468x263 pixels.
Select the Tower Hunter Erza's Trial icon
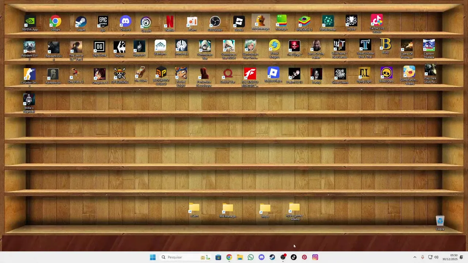(365, 49)
